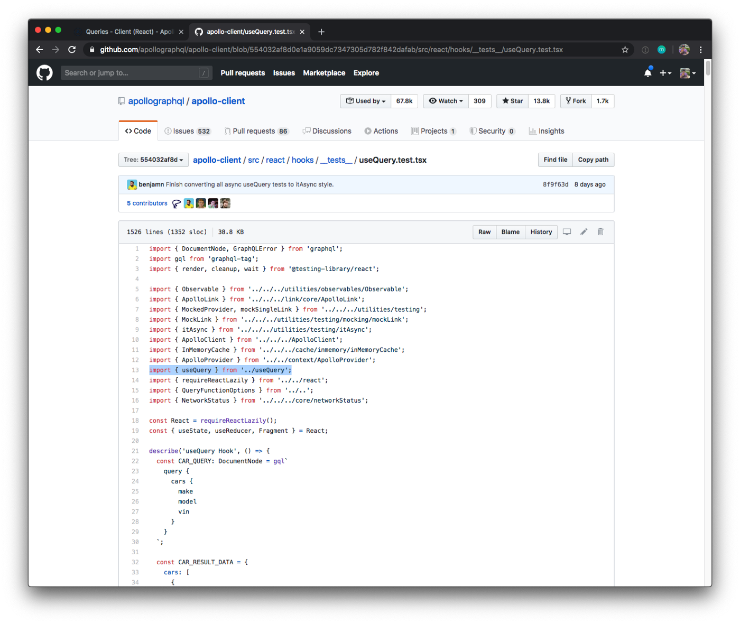740x624 pixels.
Task: Switch to the Queries - Client (React) tab
Action: click(x=129, y=32)
